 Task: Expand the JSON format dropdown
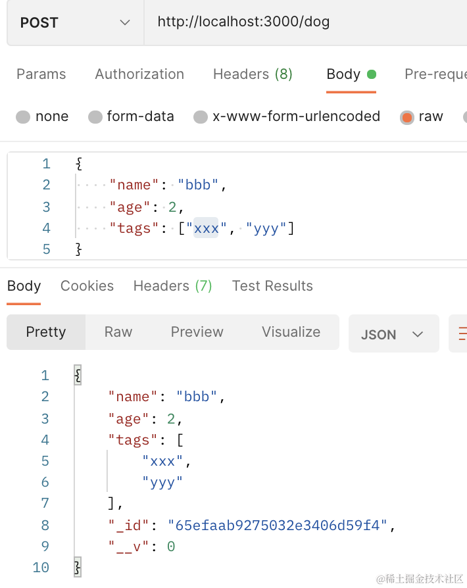(393, 334)
